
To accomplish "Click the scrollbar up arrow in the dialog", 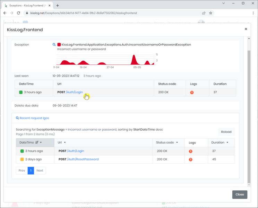I will click(249, 38).
